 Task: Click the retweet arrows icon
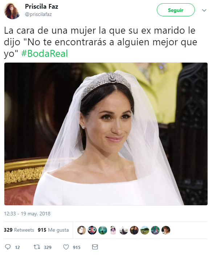tap(37, 247)
